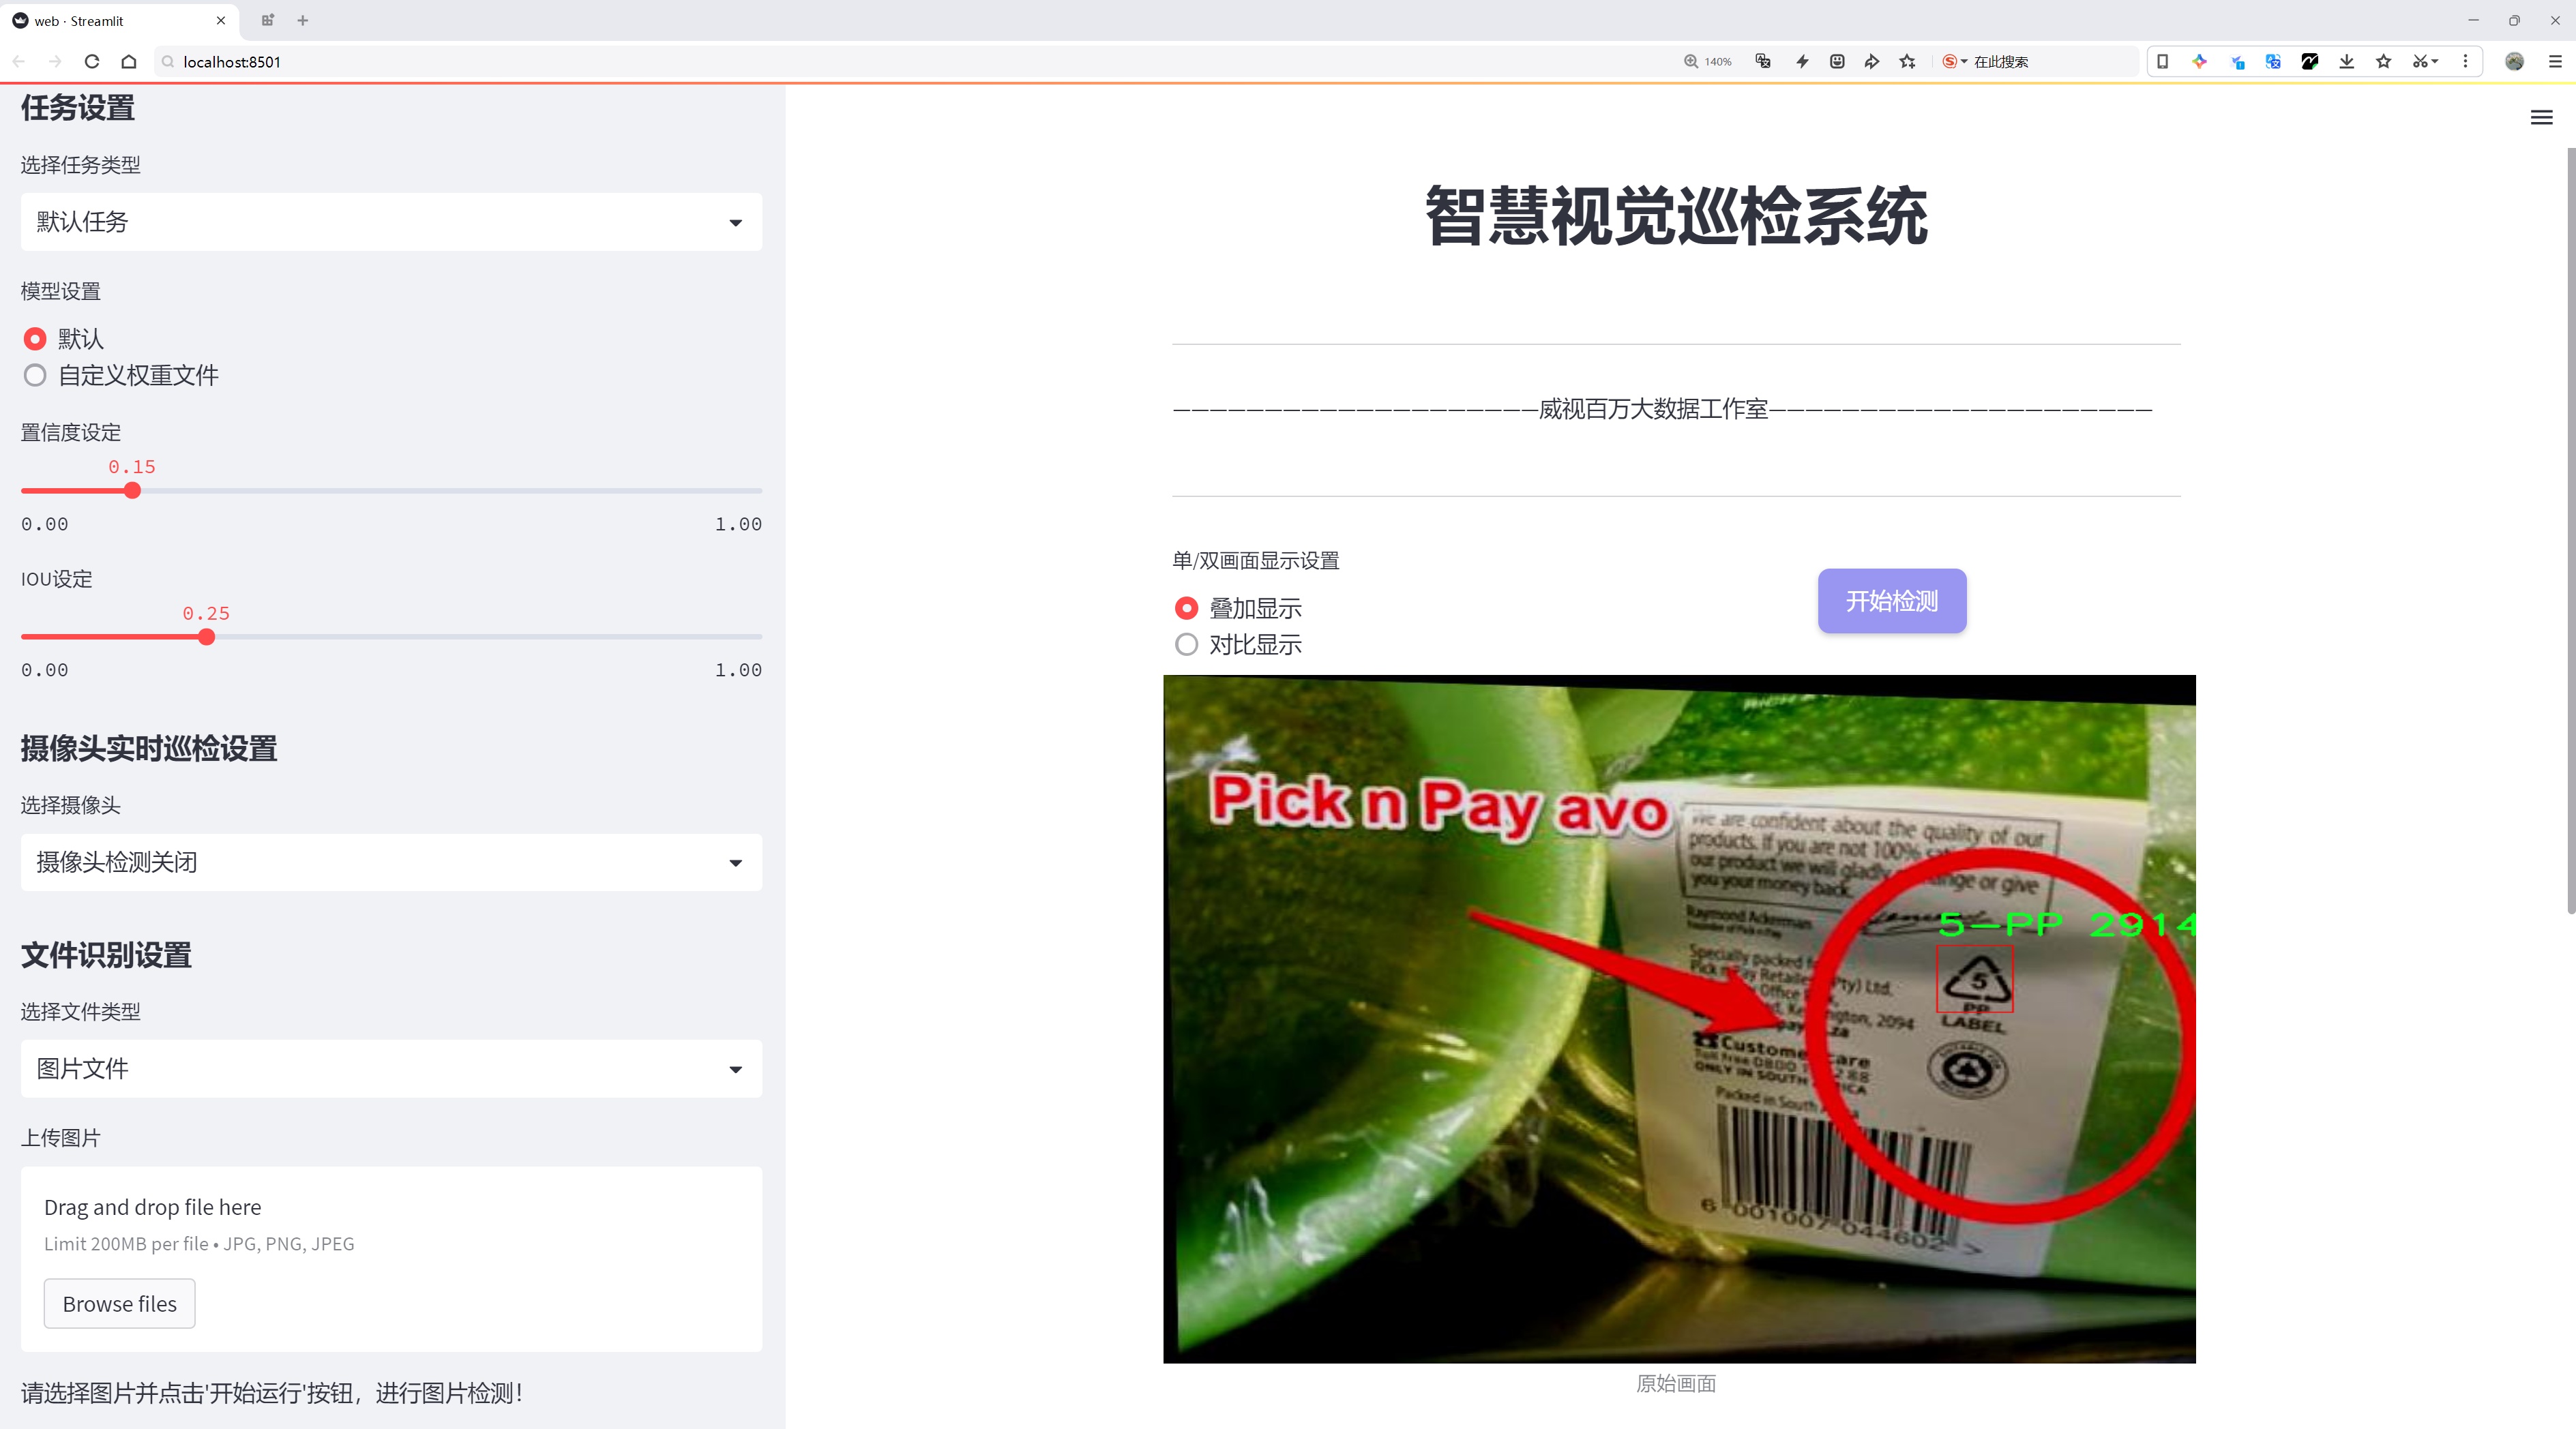Click the IOU slider handle at 0.25

point(206,637)
